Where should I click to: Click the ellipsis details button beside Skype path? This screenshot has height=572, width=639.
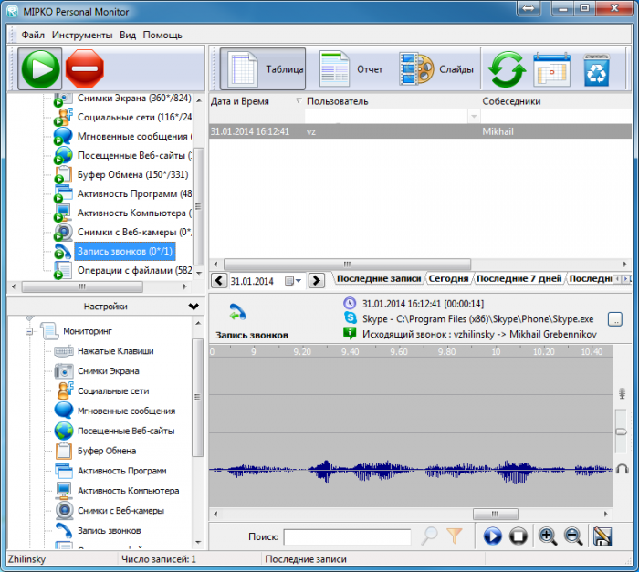(x=615, y=319)
